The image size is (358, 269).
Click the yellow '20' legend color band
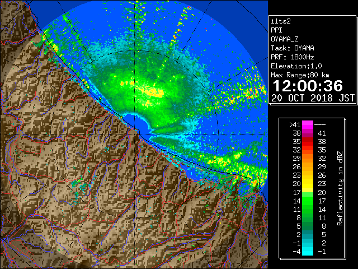308,184
